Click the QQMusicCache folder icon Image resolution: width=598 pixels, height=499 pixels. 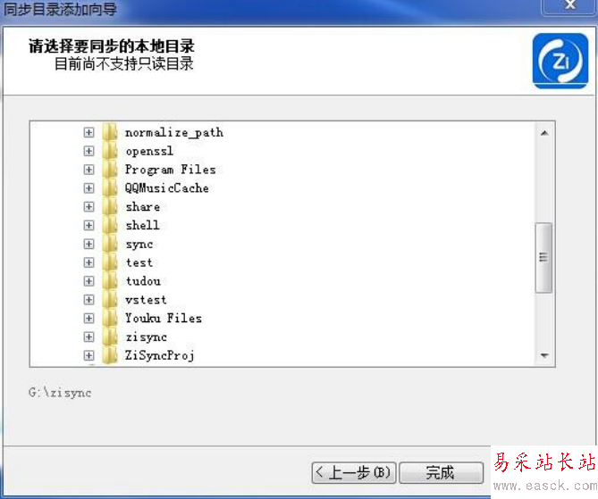click(110, 188)
